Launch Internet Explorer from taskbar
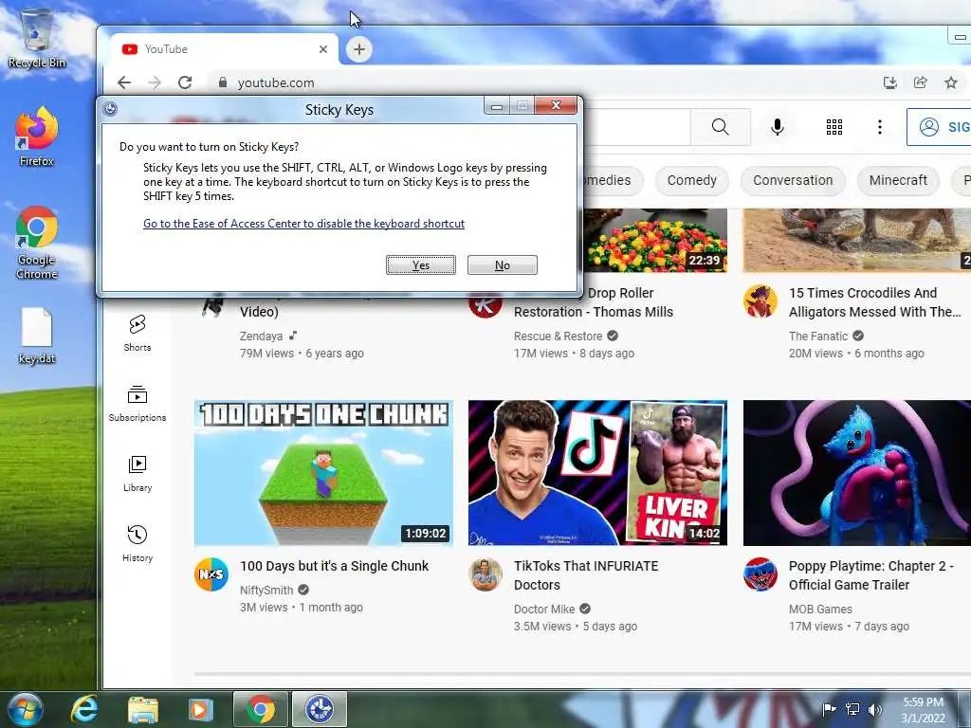 pos(83,709)
